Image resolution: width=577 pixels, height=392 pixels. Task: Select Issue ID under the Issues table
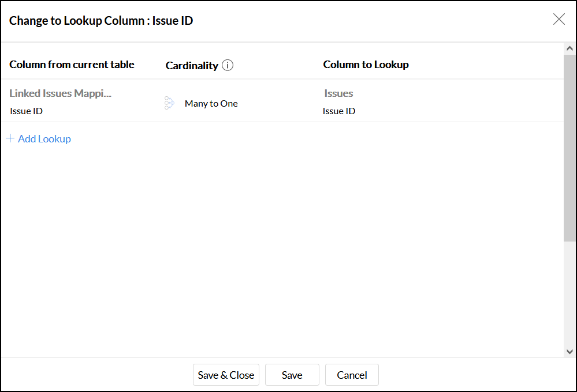(339, 111)
